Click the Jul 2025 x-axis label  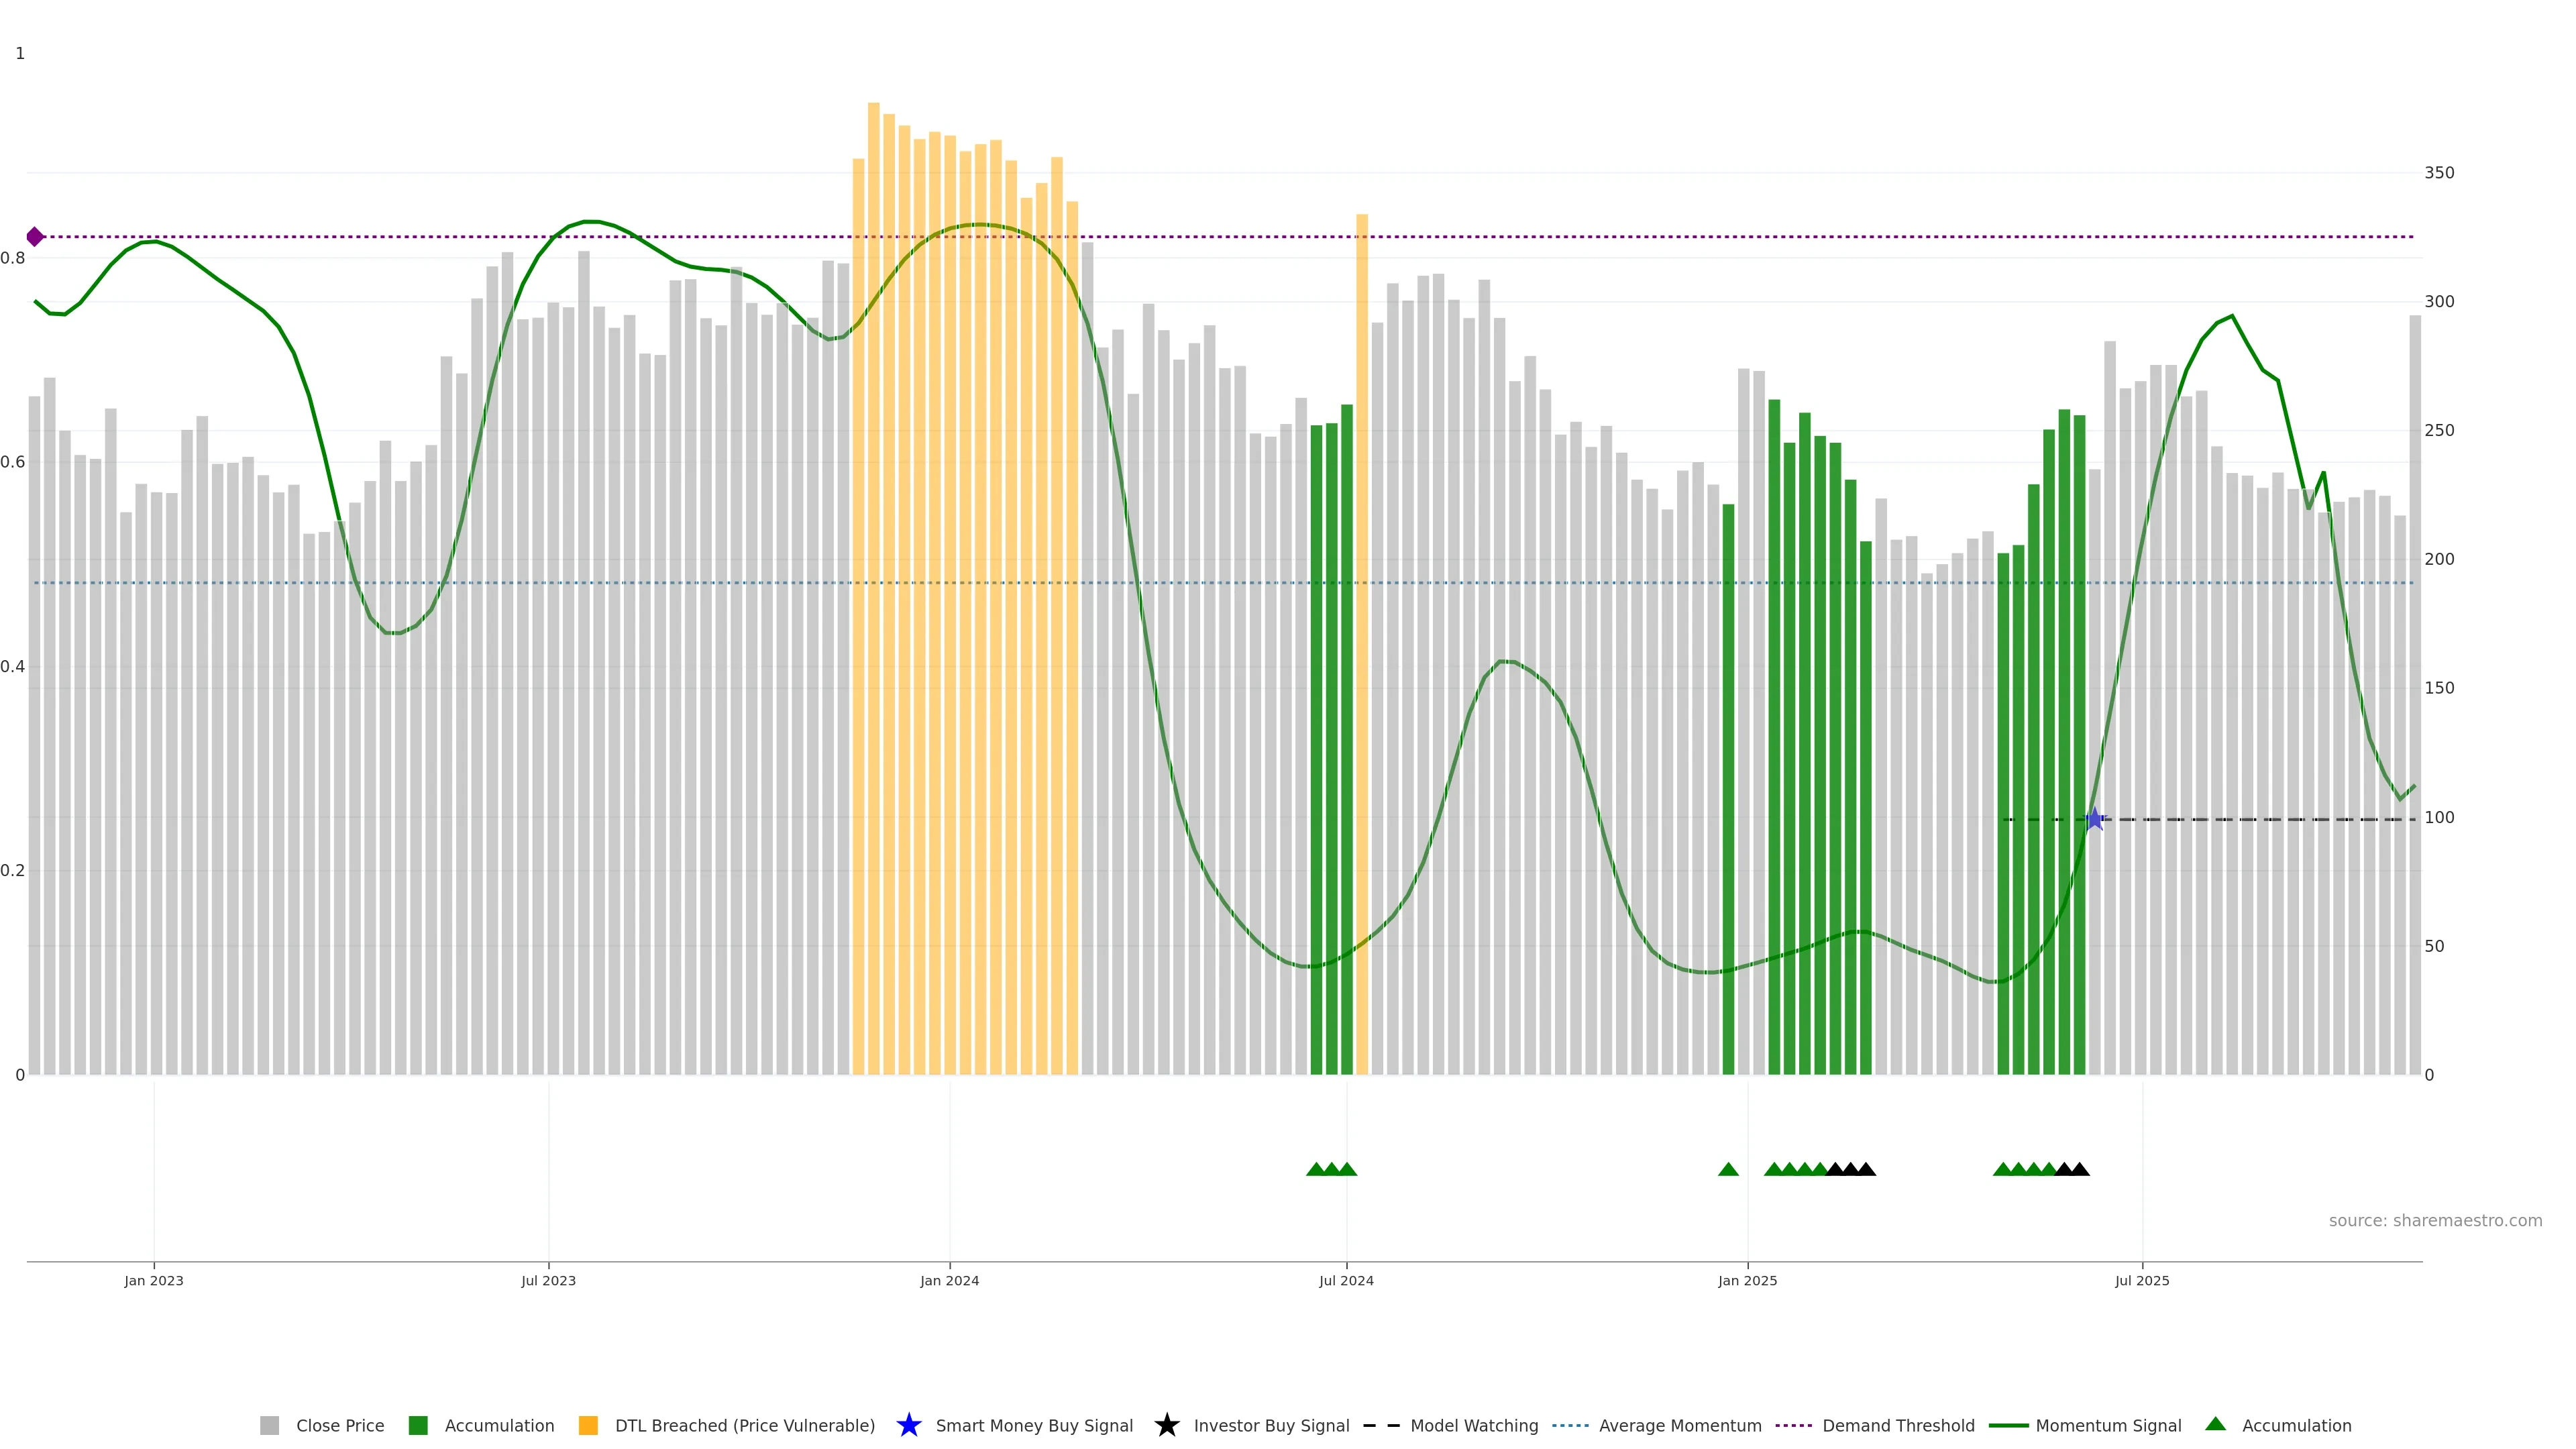[x=2142, y=1280]
